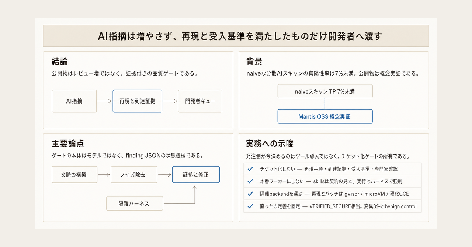472x247 pixels.
Task: Click the row text '隔離backendを選ぶ — gVisor / microVM'
Action: point(334,194)
